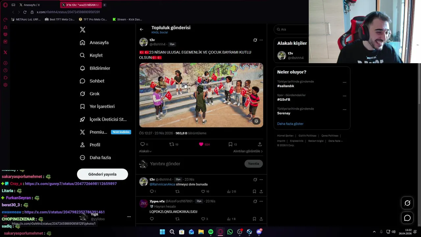421x237 pixels.
Task: Open Alıntıları görüntüle link
Action: (x=248, y=151)
